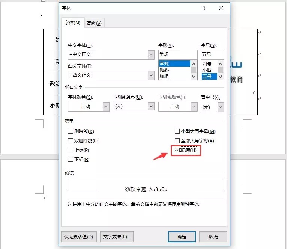The image size is (287, 249).
Task: Enable the 下标(B) checkbox
Action: 71,159
